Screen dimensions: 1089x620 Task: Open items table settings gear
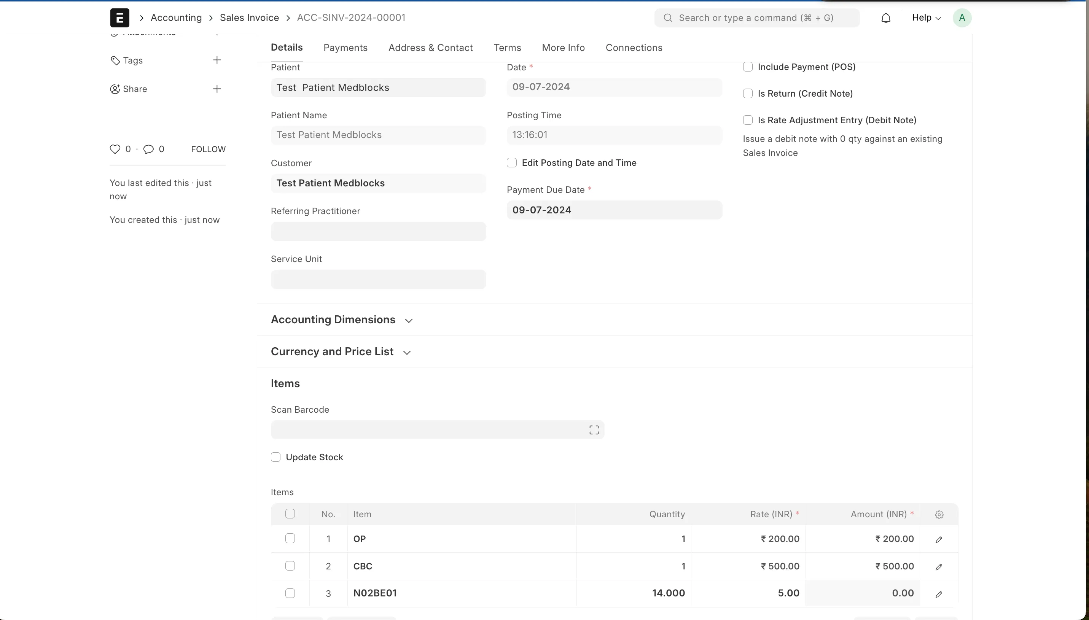pos(939,514)
